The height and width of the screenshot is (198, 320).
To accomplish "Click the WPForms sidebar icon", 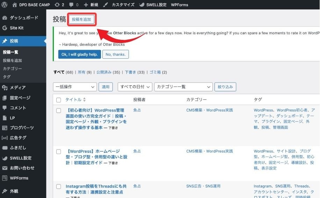I will tap(5, 178).
